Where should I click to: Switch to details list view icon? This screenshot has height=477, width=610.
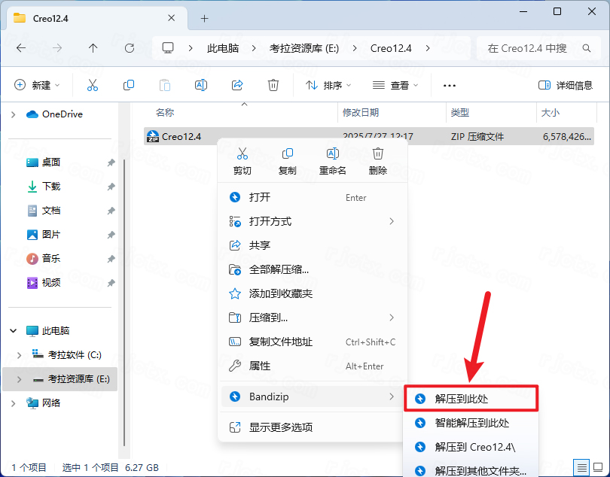[582, 466]
